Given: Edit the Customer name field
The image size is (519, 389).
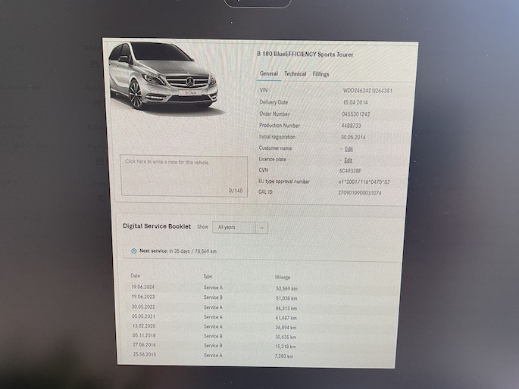Looking at the screenshot, I should tap(349, 149).
